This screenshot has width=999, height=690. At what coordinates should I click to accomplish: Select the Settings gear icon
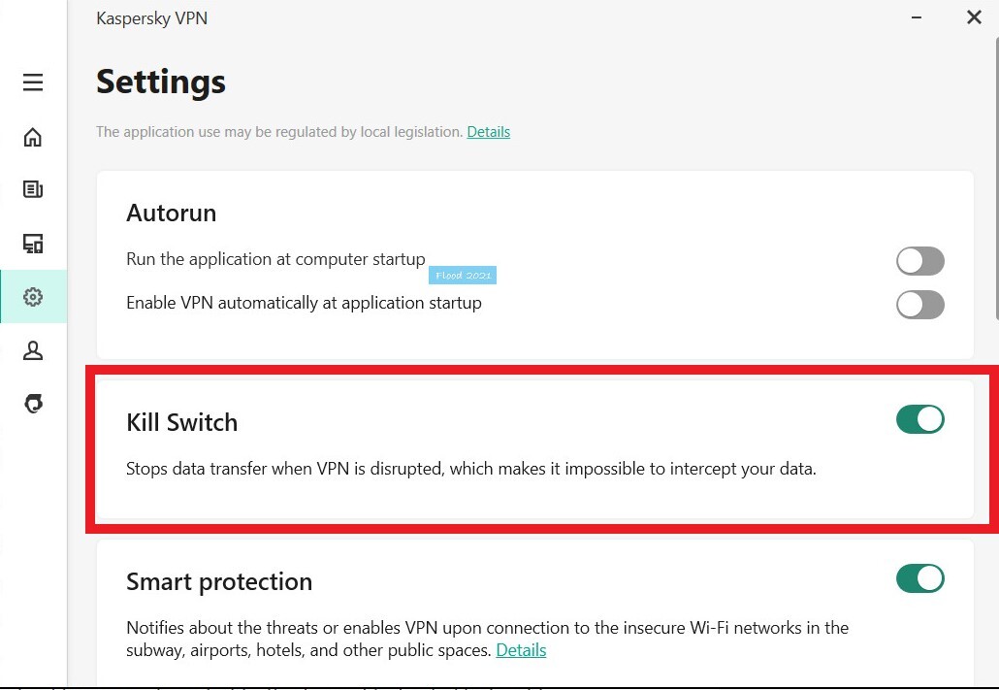(33, 297)
